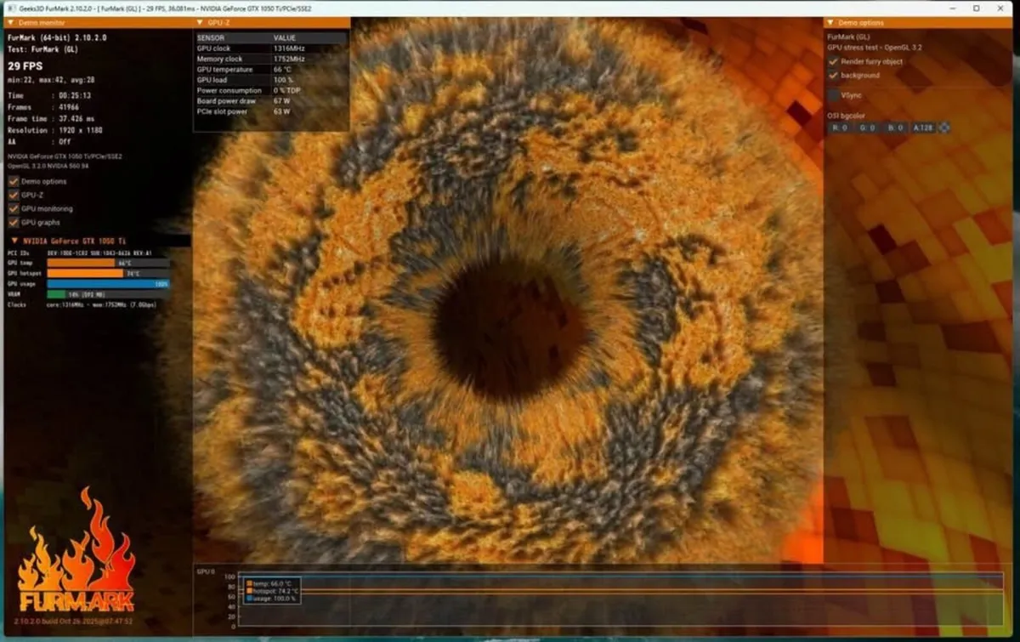Click the app icon in the title bar
The height and width of the screenshot is (642, 1020).
click(x=9, y=8)
